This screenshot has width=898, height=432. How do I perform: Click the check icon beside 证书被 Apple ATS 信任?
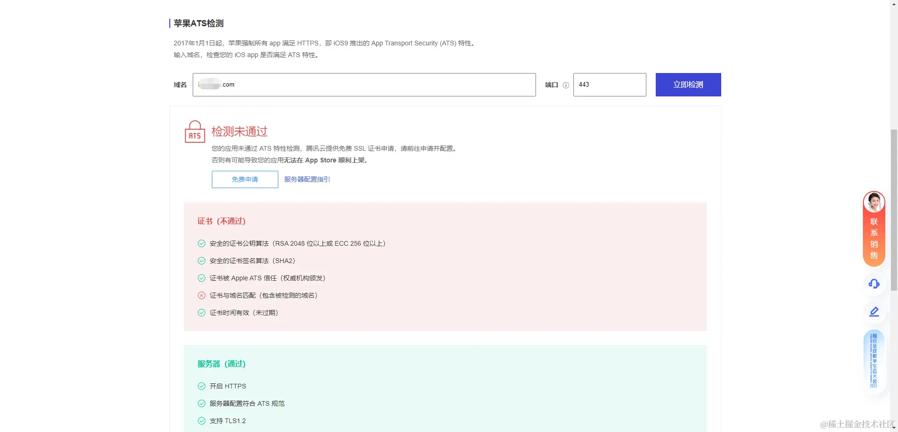click(x=202, y=278)
